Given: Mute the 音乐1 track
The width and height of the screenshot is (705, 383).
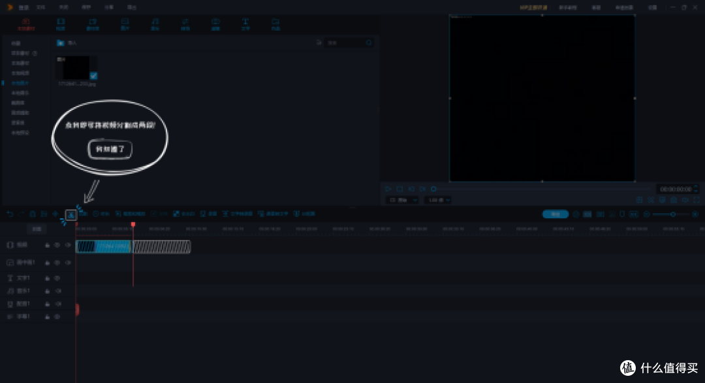Looking at the screenshot, I should point(58,291).
